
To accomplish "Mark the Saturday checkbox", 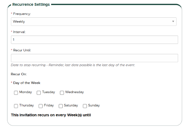I will [x=61, y=106].
